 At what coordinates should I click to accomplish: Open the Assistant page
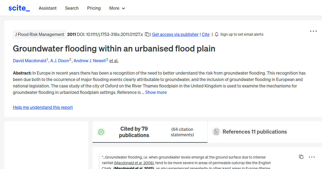click(x=47, y=8)
